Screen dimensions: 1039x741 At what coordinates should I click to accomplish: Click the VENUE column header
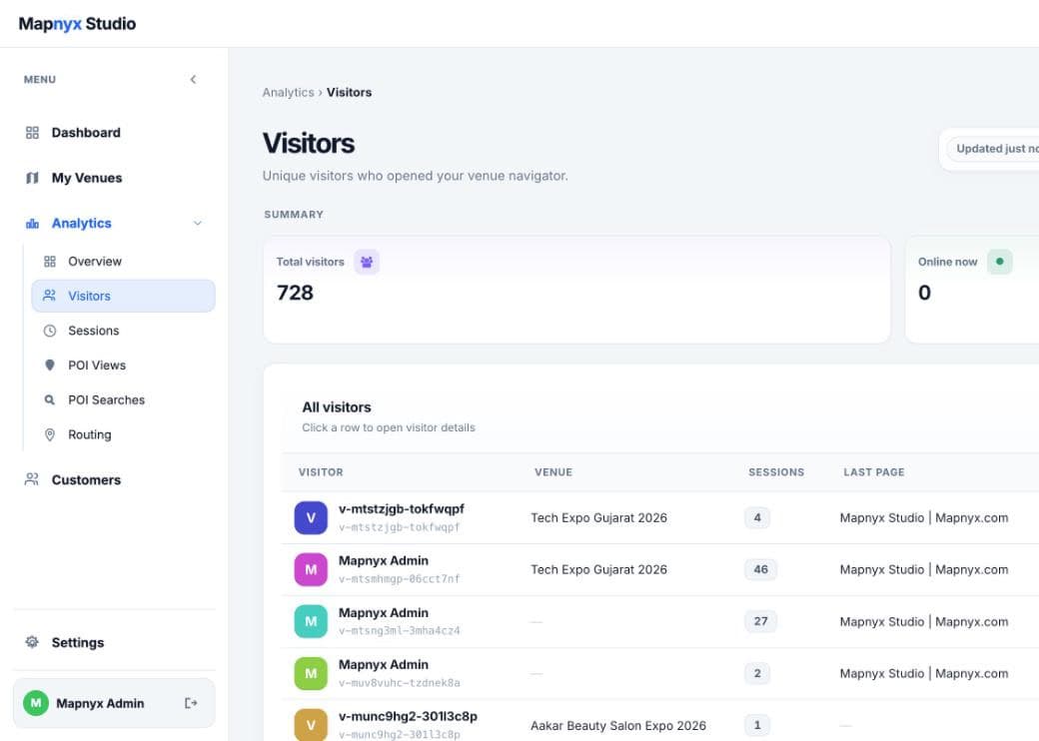pyautogui.click(x=553, y=472)
